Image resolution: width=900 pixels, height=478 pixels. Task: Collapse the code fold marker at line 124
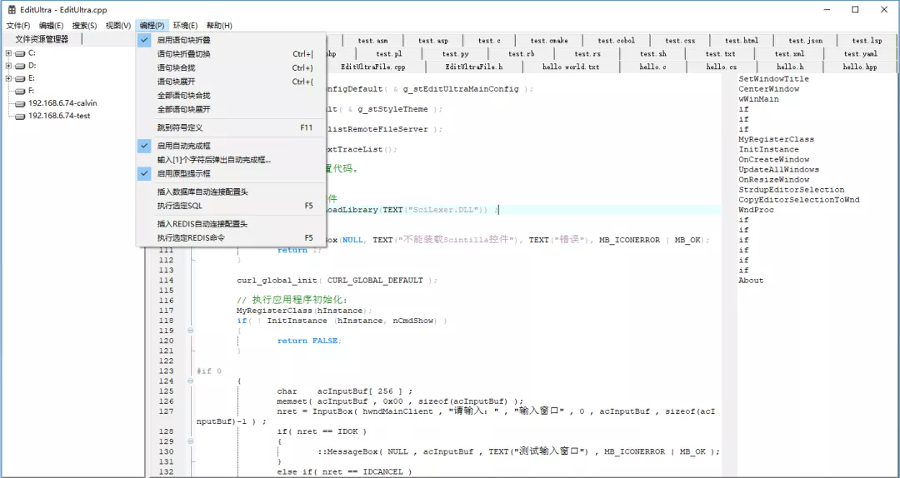tap(191, 381)
